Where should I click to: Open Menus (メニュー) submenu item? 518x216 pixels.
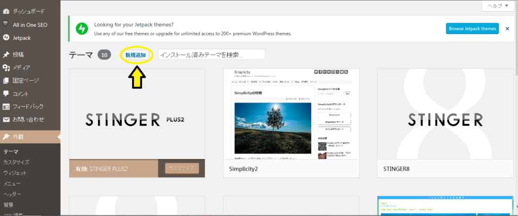12,184
